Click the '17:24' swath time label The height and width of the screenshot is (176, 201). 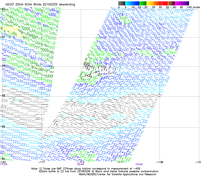click(x=4, y=164)
